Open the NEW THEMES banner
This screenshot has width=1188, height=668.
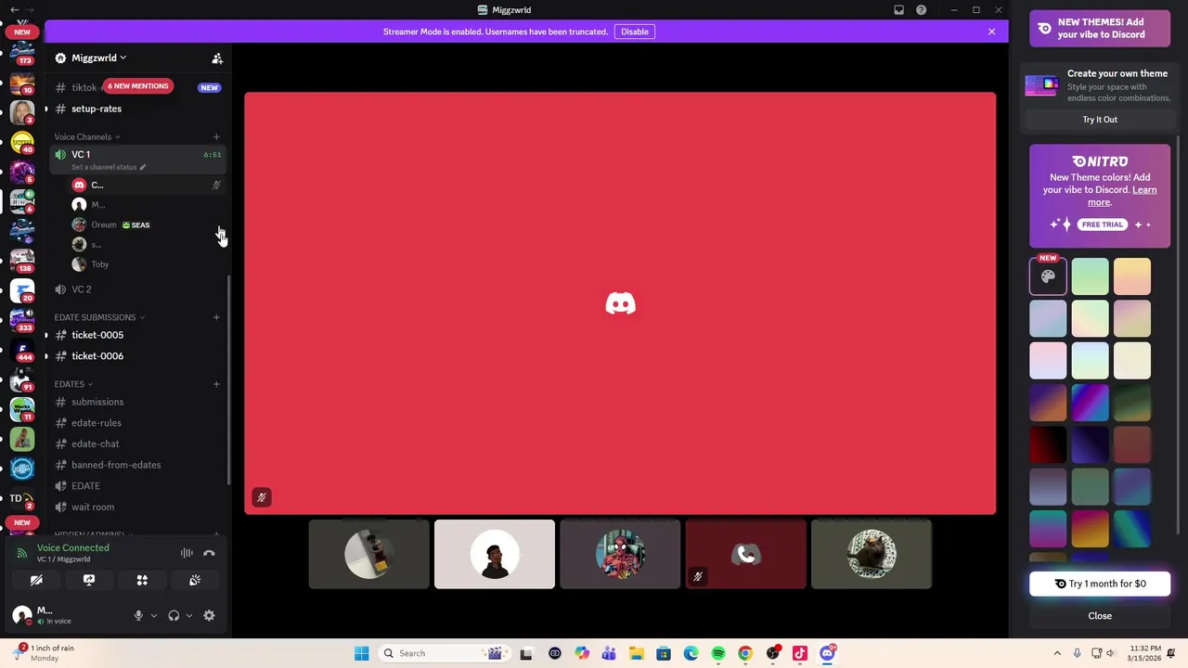(x=1100, y=28)
